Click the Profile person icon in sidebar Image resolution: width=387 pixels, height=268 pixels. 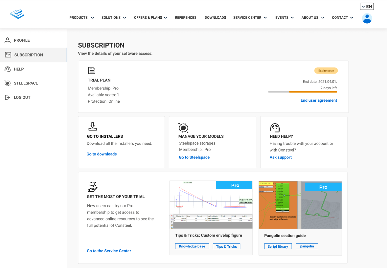(x=8, y=40)
